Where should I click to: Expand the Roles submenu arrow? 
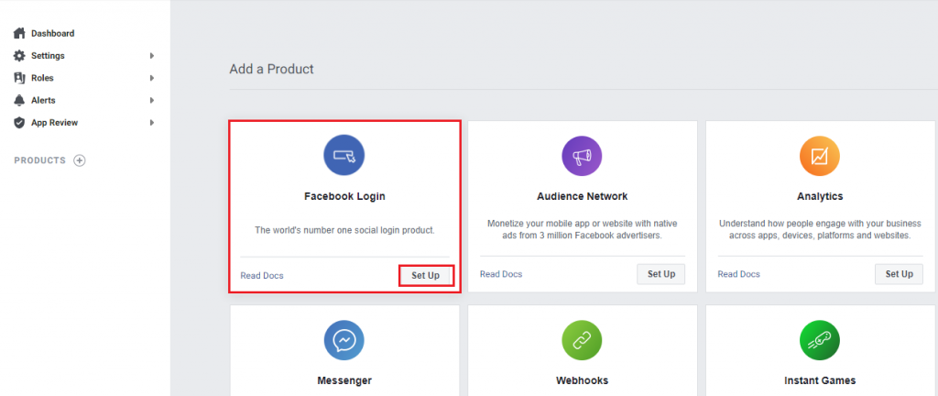(152, 78)
